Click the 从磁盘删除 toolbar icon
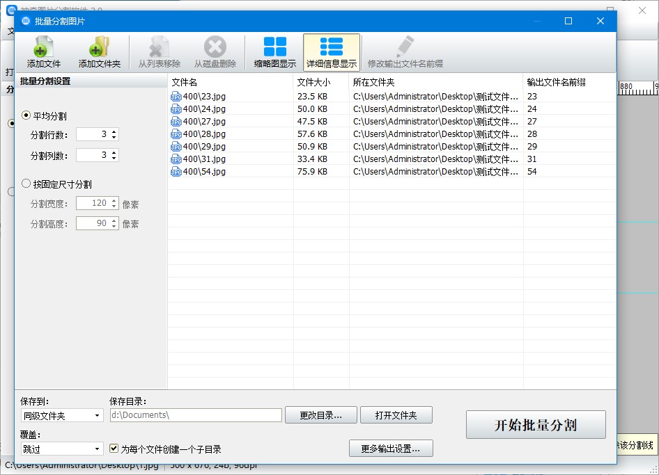Viewport: 659px width, 475px height. [215, 48]
